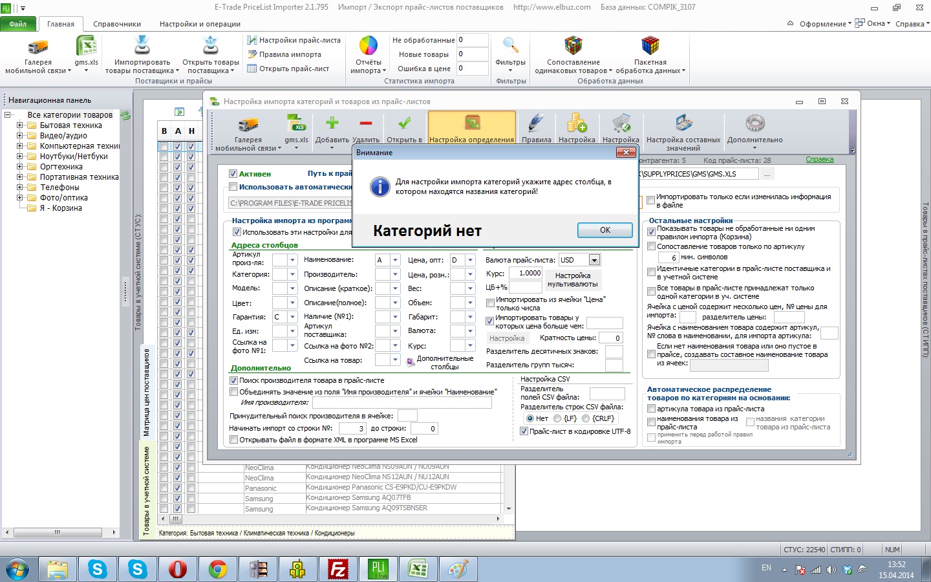Click the Настройка icon with gold coins
Screen dimensions: 931x582
pyautogui.click(x=577, y=124)
